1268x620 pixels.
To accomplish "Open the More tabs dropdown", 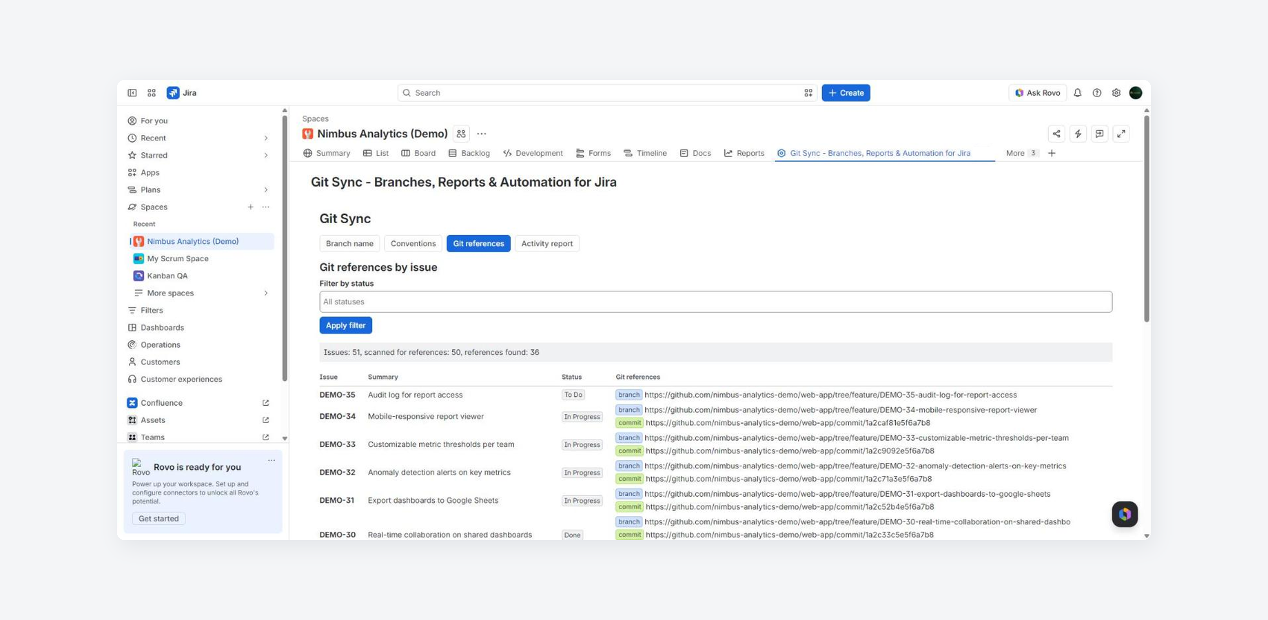I will pos(1021,153).
